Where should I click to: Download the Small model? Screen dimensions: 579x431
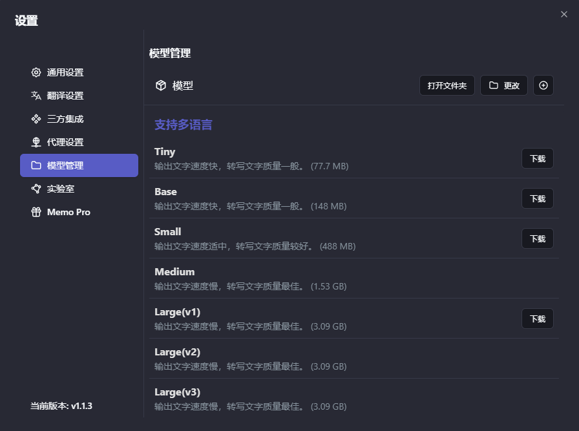click(537, 238)
